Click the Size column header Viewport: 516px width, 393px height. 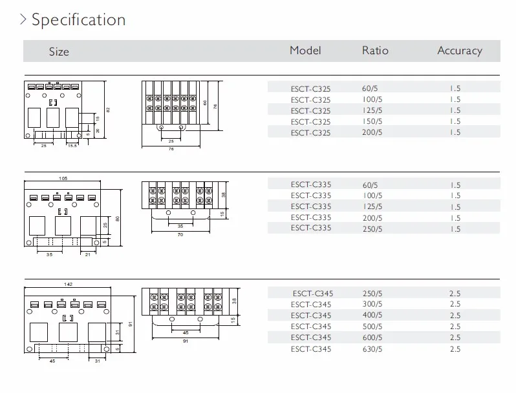(x=59, y=52)
